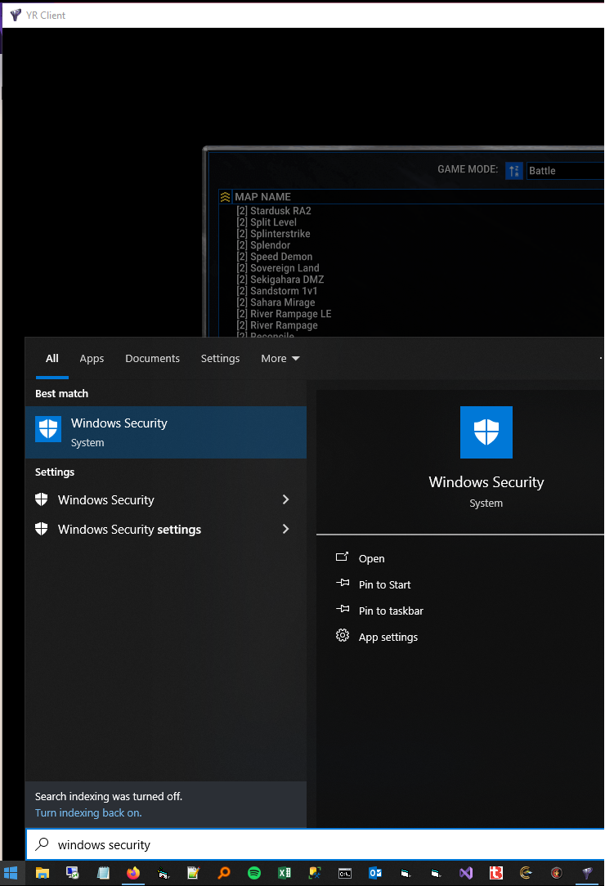605x886 pixels.
Task: Open Command Prompt from the taskbar
Action: pos(345,873)
